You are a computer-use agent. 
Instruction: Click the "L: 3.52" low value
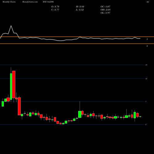tap(80, 10)
